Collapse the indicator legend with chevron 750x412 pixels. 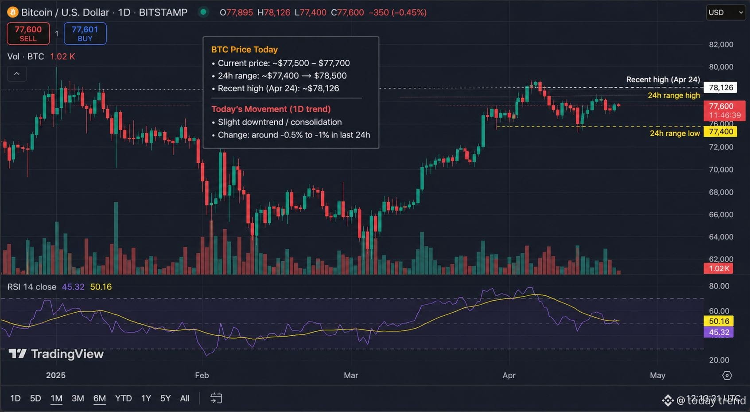(17, 74)
